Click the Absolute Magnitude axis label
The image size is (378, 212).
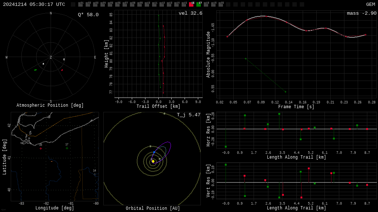[x=208, y=54]
